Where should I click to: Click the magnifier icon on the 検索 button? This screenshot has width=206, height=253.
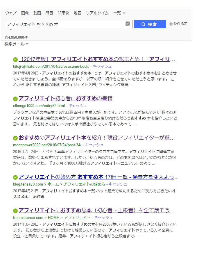click(x=143, y=24)
